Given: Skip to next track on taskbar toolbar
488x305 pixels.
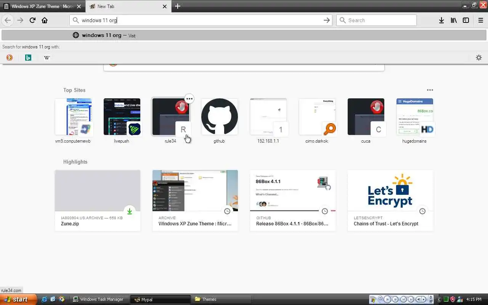Looking at the screenshot, I should point(411,299).
